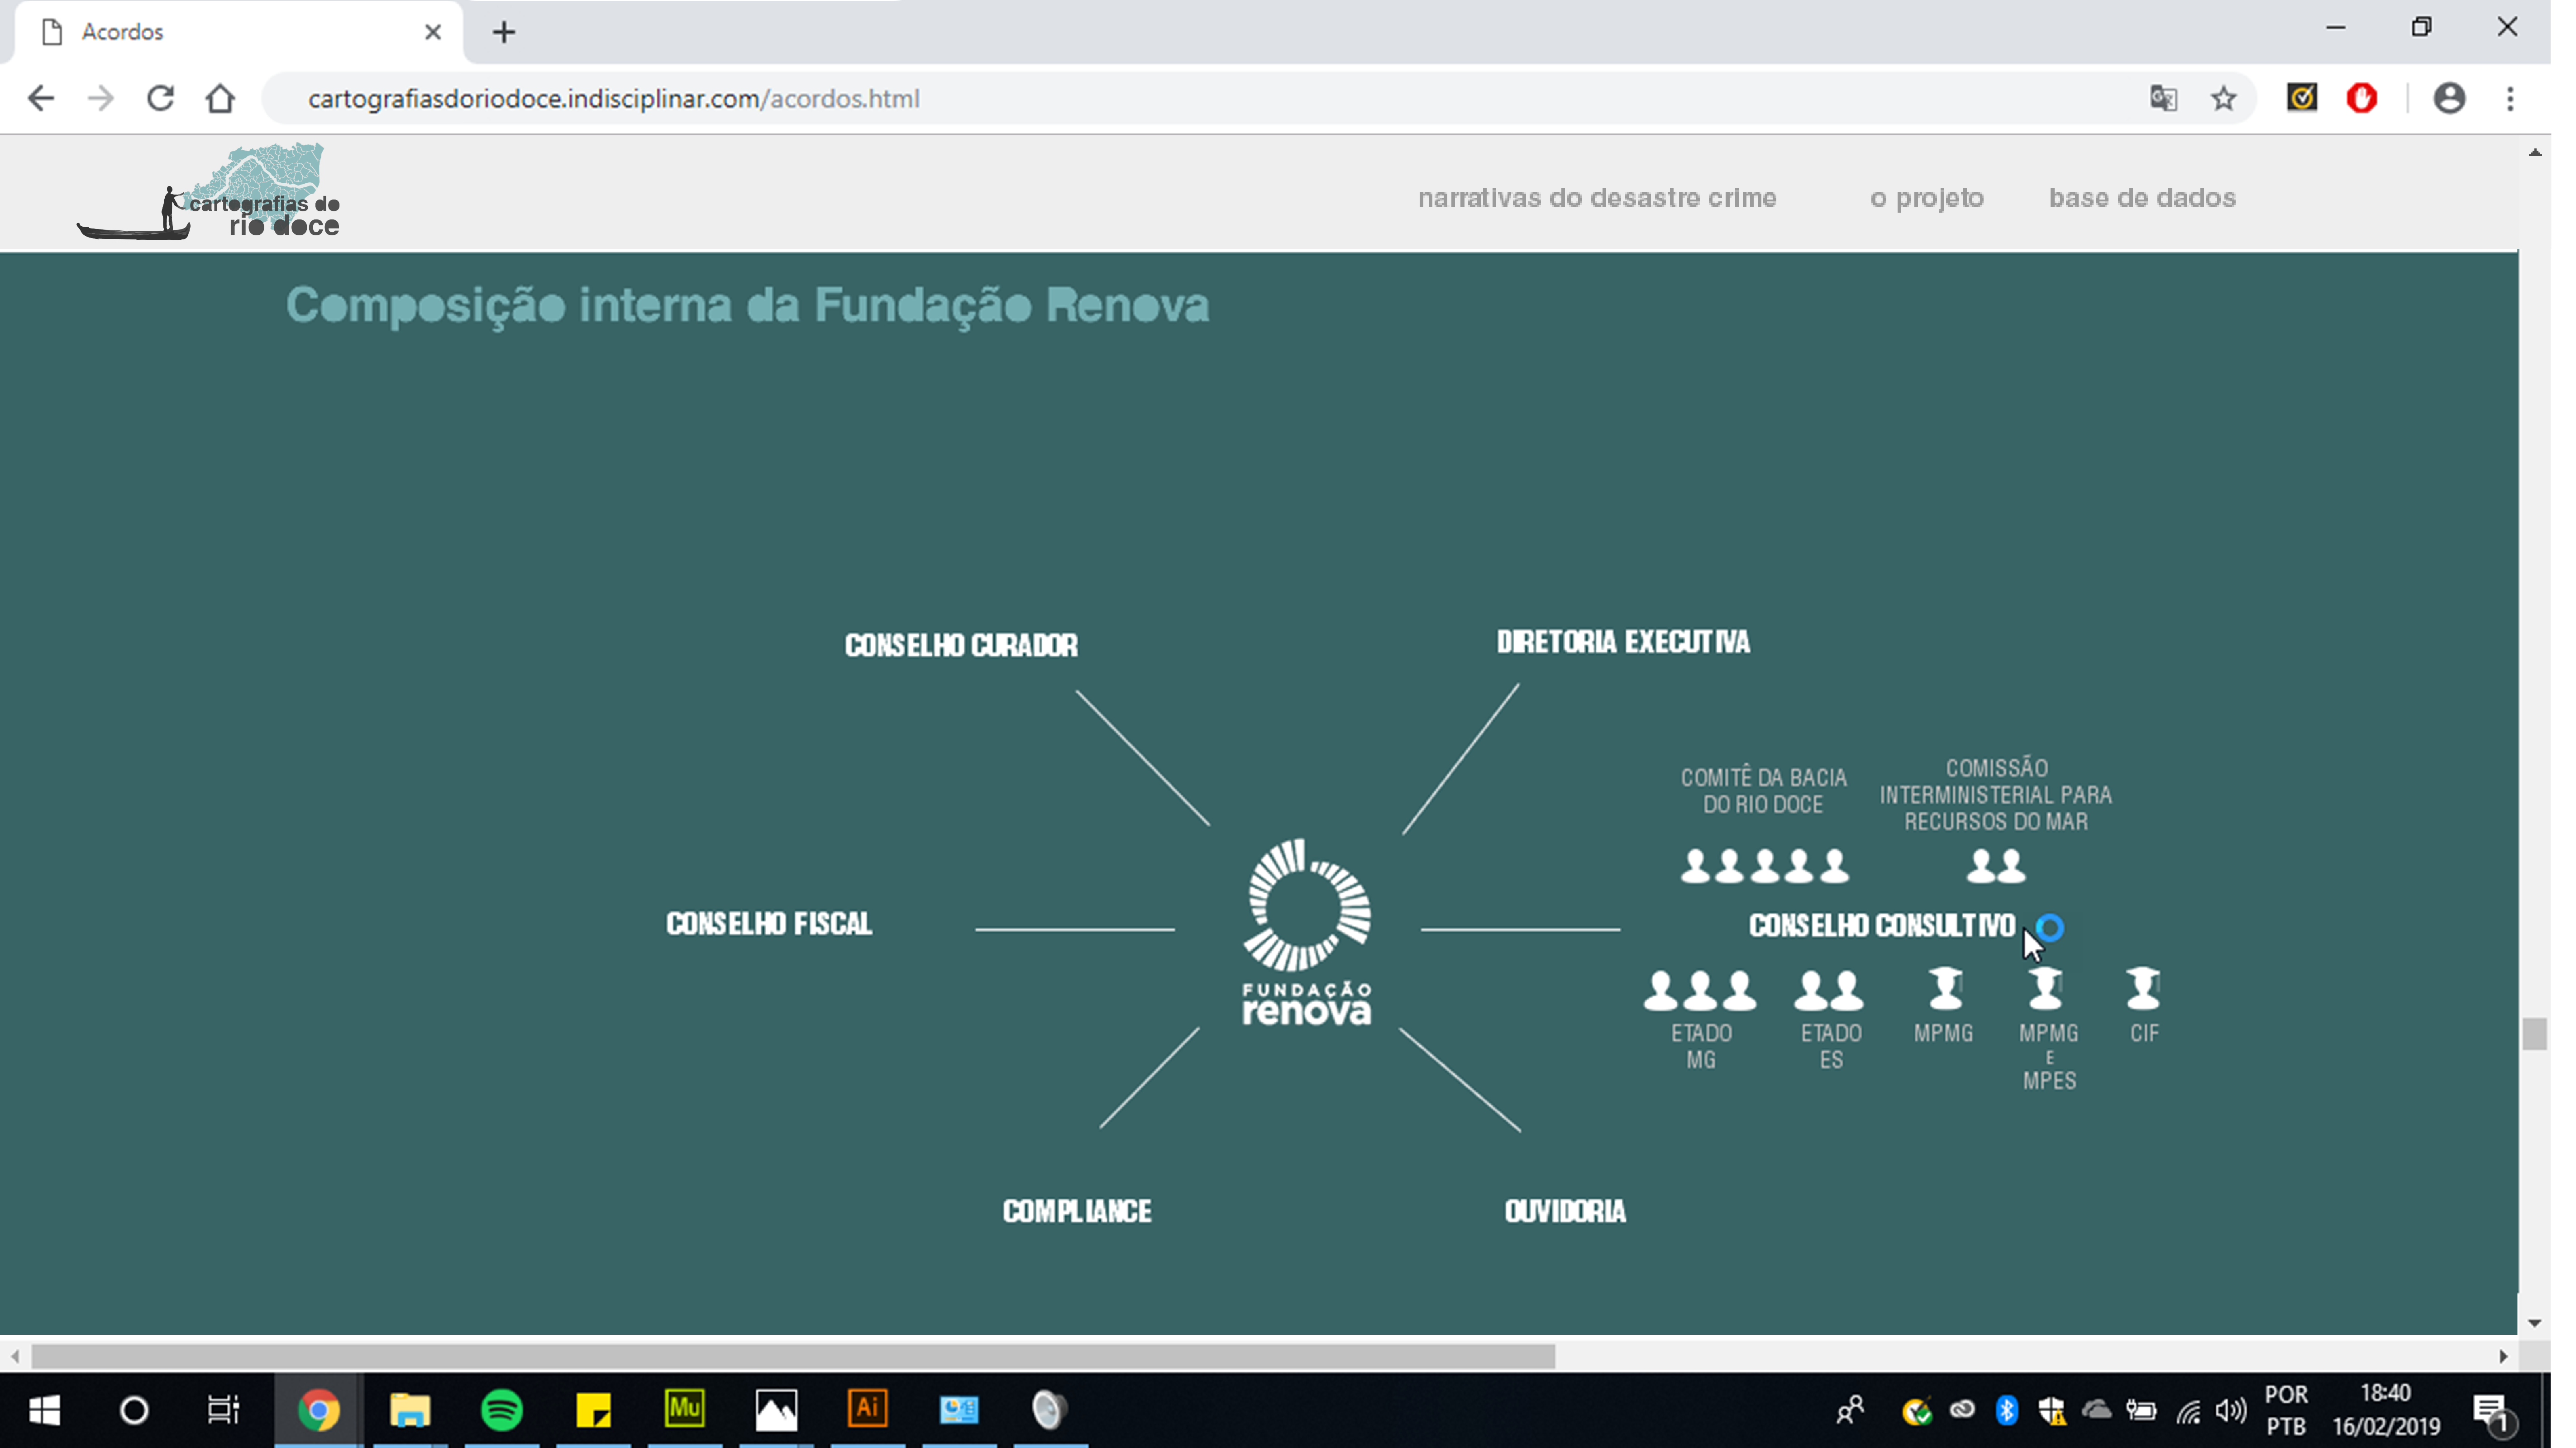The height and width of the screenshot is (1448, 2576).
Task: Expand the Conselho Consultivo node
Action: point(1882,926)
